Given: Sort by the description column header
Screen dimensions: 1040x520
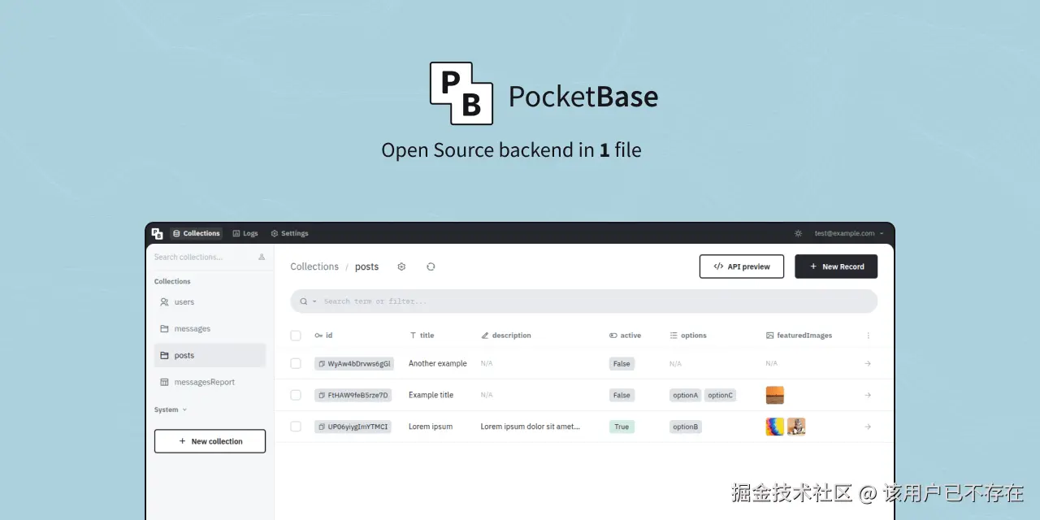Looking at the screenshot, I should click(506, 336).
